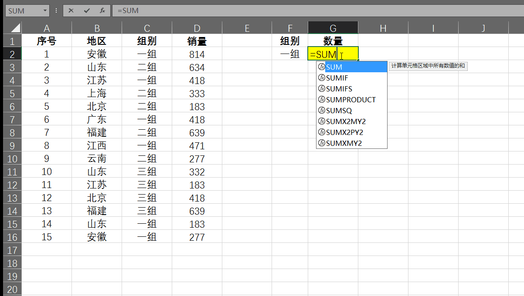Select row 5 header
524x296 pixels.
tap(12, 94)
